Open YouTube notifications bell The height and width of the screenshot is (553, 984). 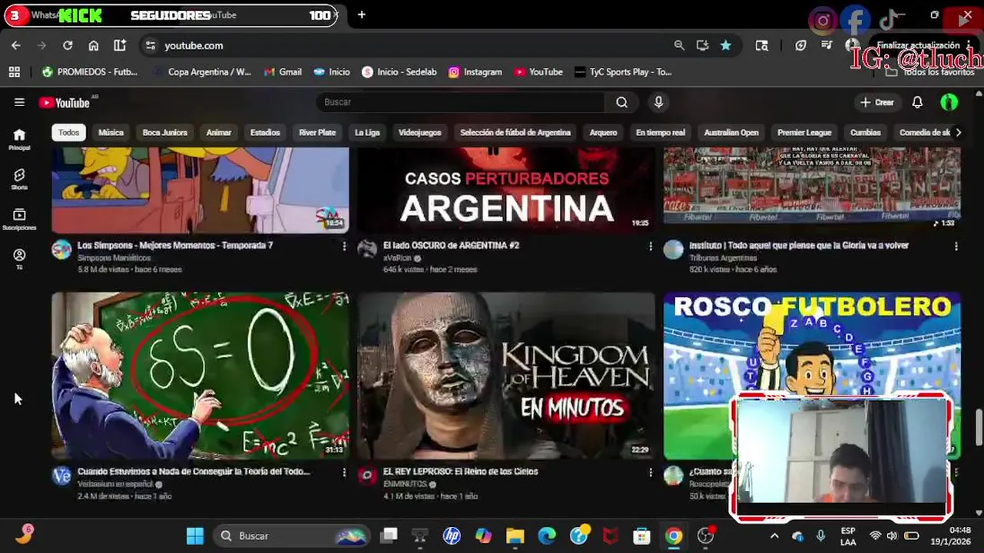click(x=917, y=102)
